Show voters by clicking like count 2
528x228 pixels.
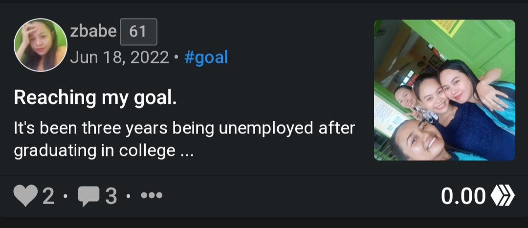click(x=48, y=196)
